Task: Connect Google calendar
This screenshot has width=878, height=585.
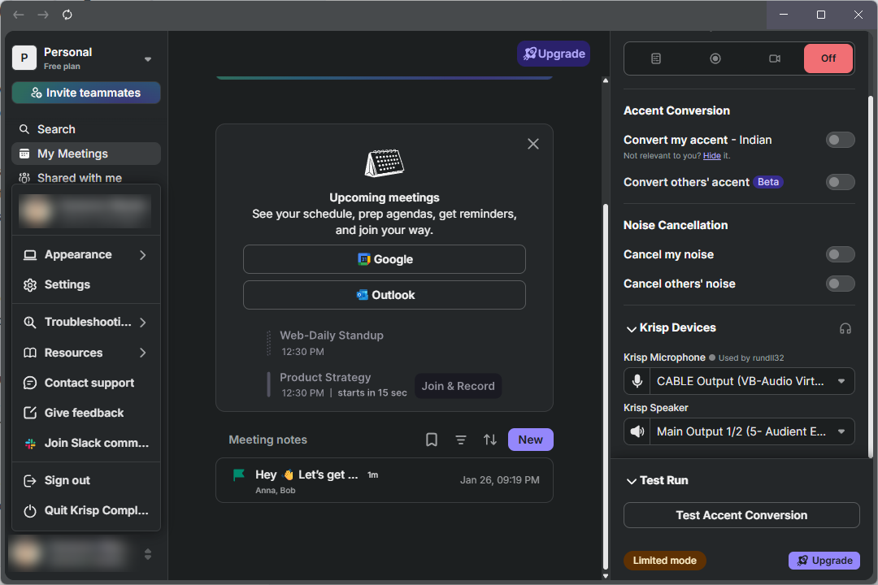Action: coord(384,259)
